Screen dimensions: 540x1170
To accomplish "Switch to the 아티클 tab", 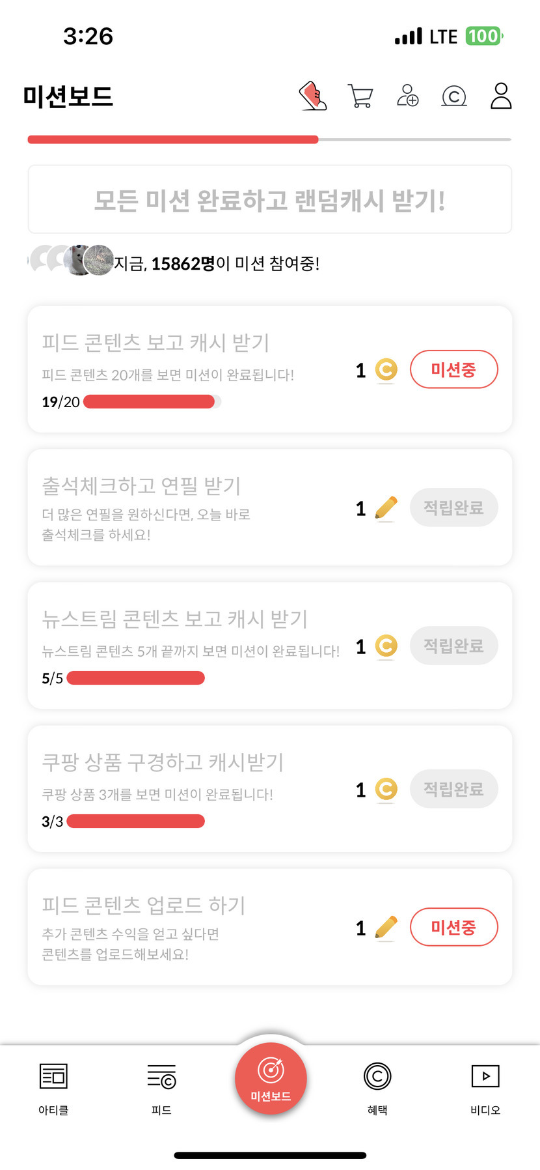I will tap(53, 1085).
